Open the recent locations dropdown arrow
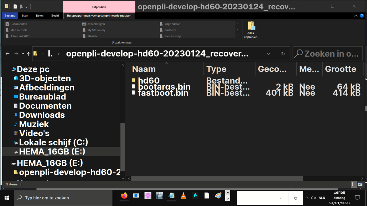 click(x=23, y=54)
